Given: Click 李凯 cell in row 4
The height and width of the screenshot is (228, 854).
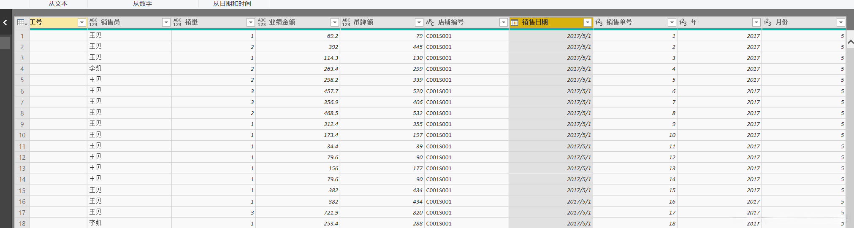Looking at the screenshot, I should [x=129, y=69].
